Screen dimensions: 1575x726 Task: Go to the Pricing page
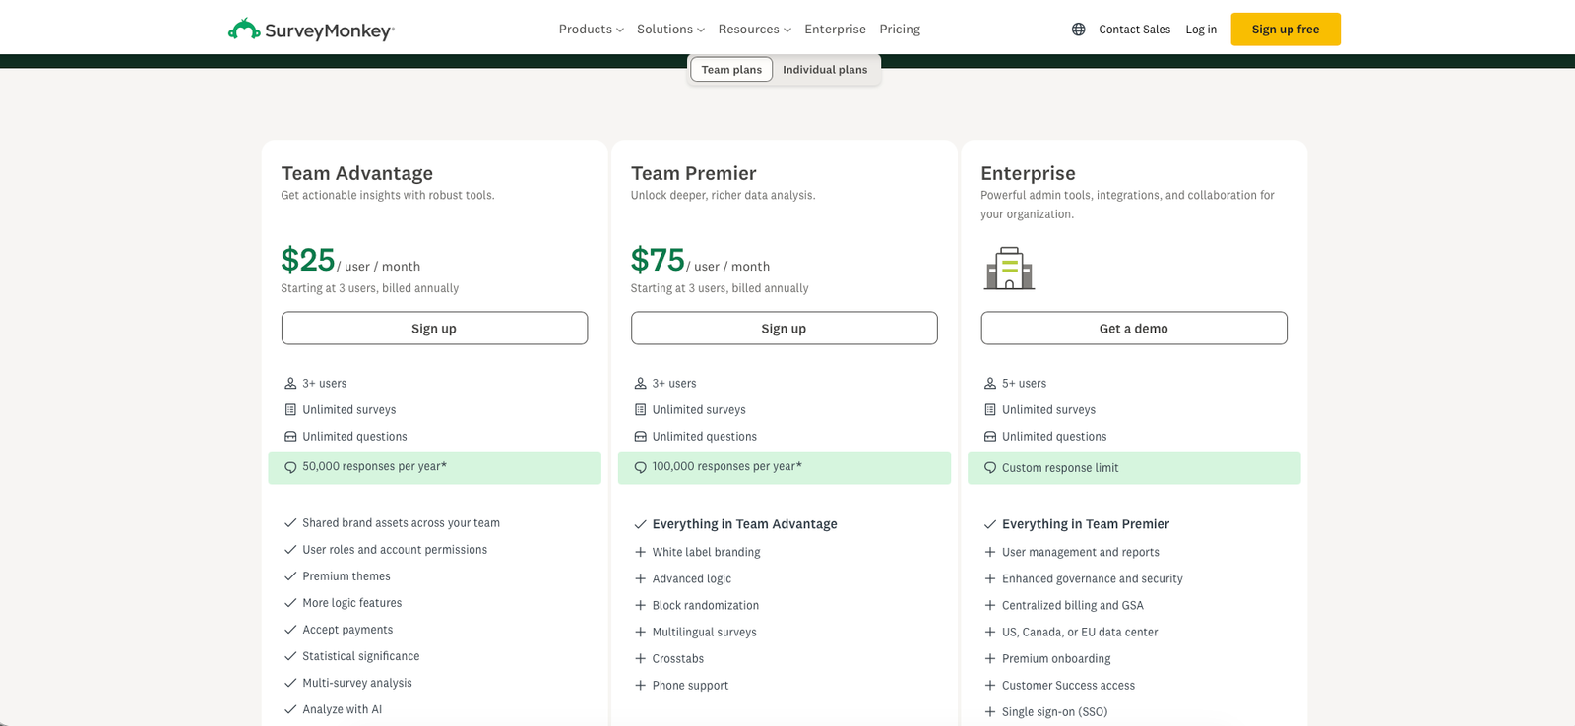pyautogui.click(x=900, y=30)
